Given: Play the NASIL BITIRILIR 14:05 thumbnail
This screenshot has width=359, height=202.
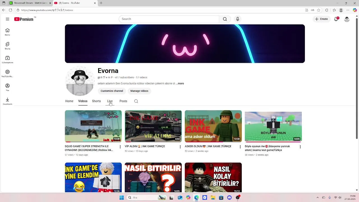Looking at the screenshot, I should 153,178.
